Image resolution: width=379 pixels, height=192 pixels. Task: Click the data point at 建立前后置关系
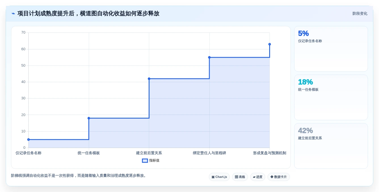(x=149, y=79)
